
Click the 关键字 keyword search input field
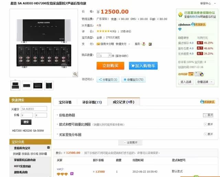click(34, 109)
